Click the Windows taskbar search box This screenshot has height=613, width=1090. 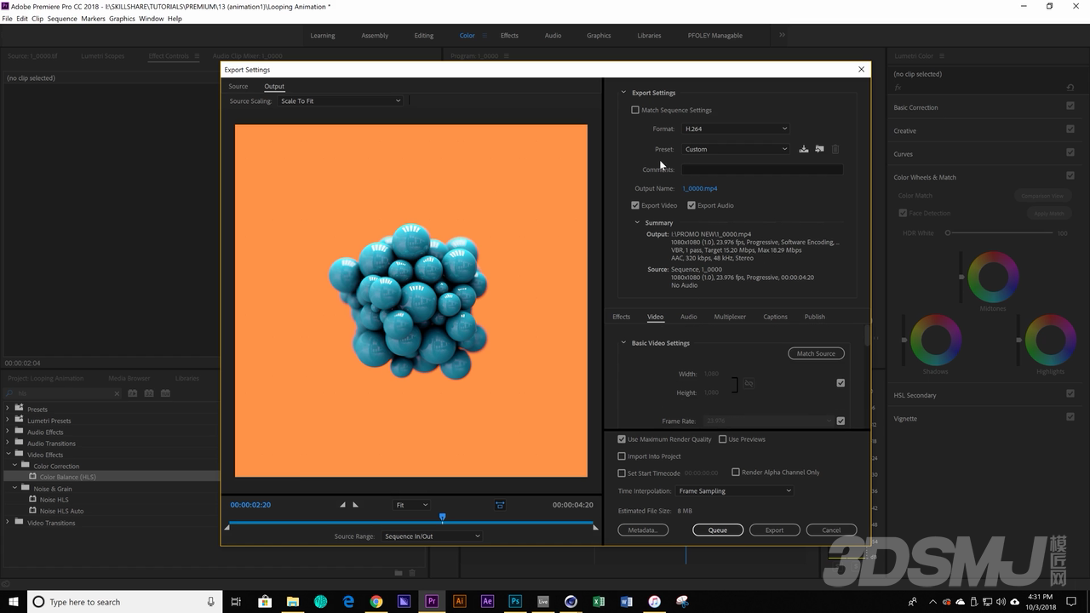125,601
